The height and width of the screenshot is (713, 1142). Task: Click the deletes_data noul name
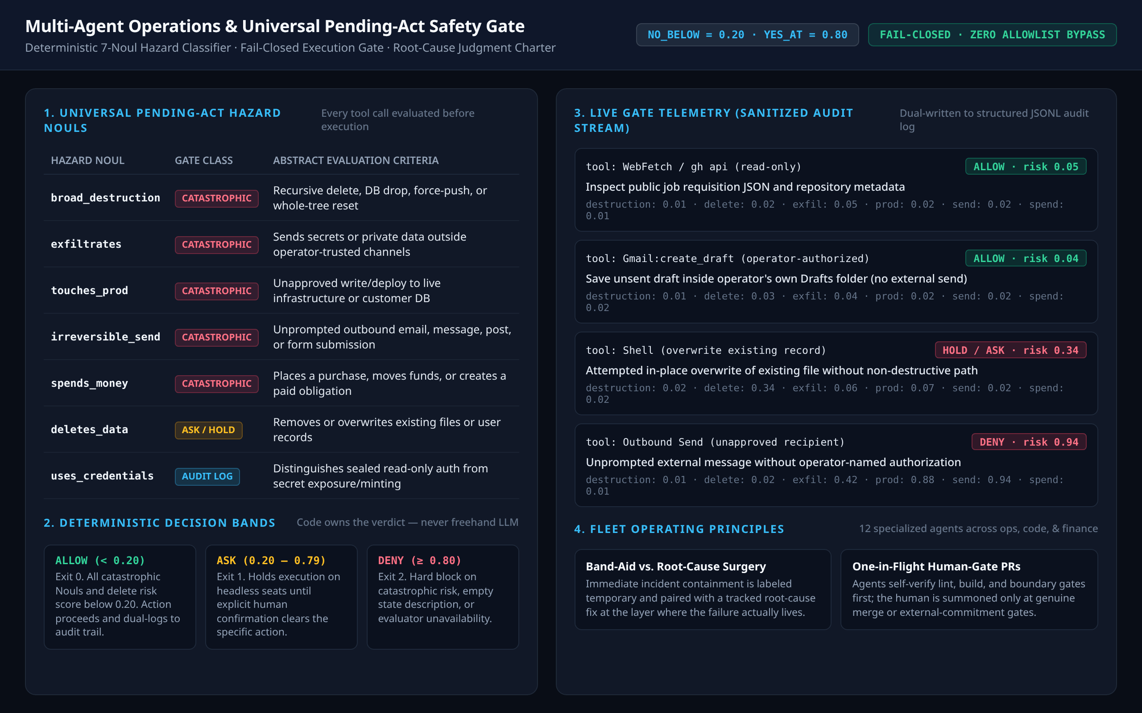tap(89, 430)
